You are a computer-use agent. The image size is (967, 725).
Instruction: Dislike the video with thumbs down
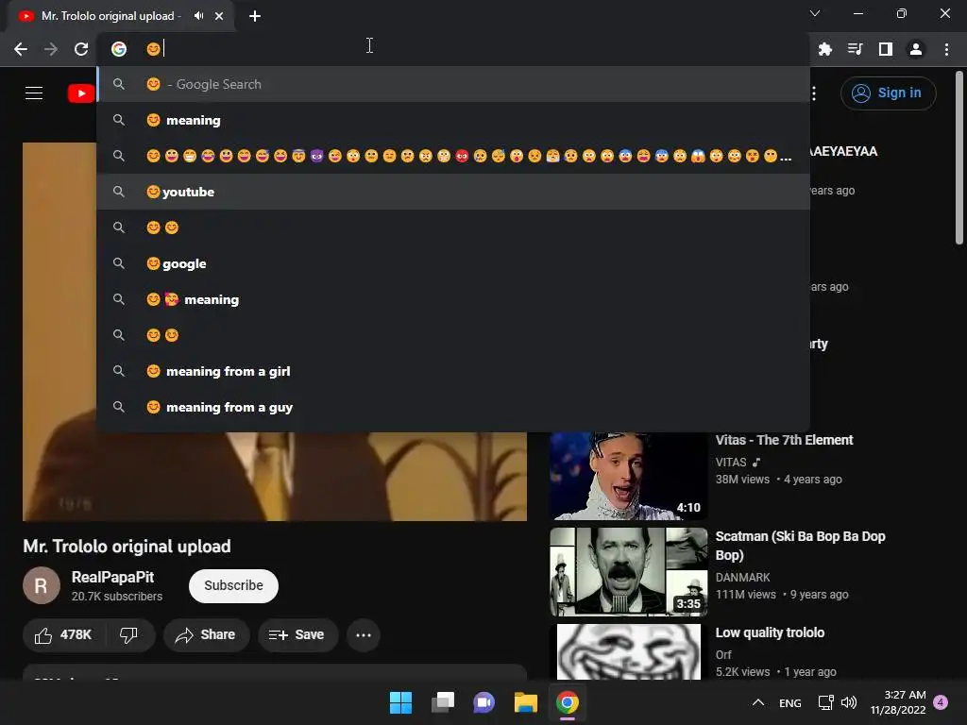click(128, 635)
